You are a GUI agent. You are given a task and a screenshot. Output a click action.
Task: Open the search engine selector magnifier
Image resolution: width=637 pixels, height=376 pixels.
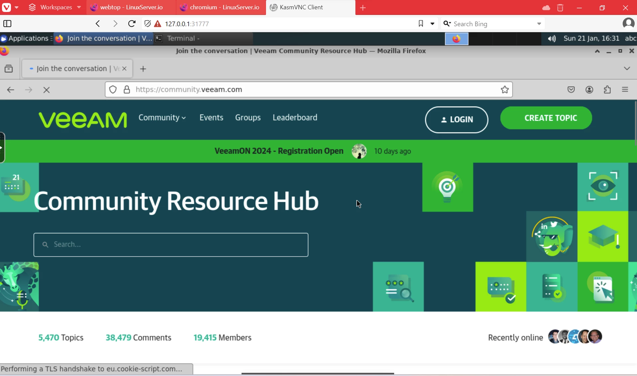point(447,24)
